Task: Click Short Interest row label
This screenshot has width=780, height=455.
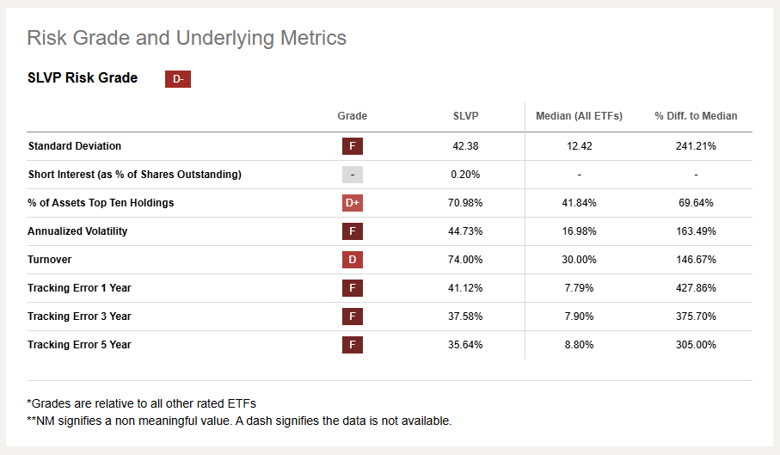Action: tap(134, 175)
